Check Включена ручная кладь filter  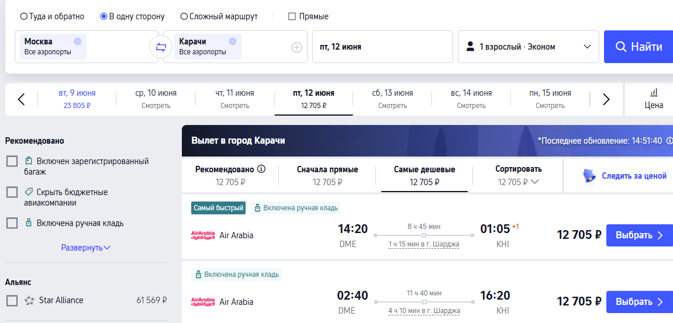12,223
